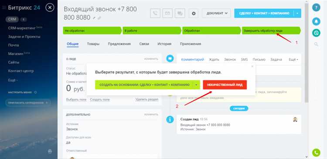Click the red НЕКАЧЕСТВЕННЫЙ ЛИД button

[225, 85]
